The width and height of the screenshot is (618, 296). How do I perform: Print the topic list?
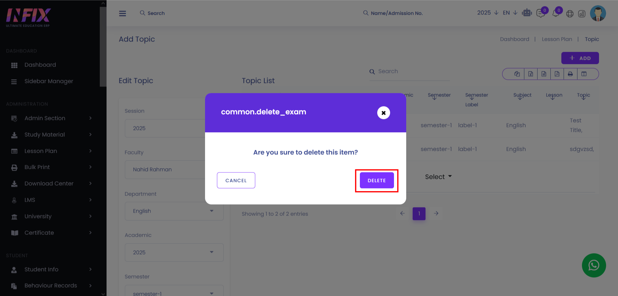point(570,74)
